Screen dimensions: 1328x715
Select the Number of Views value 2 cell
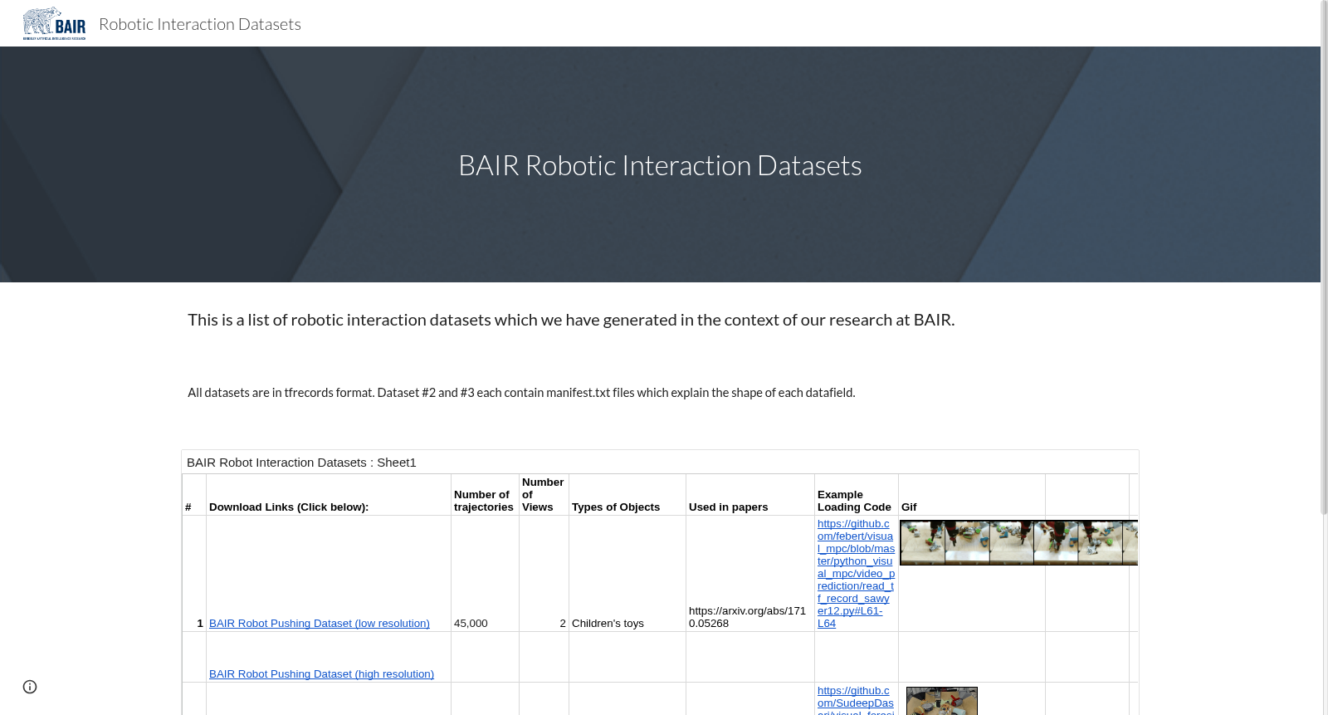(544, 574)
